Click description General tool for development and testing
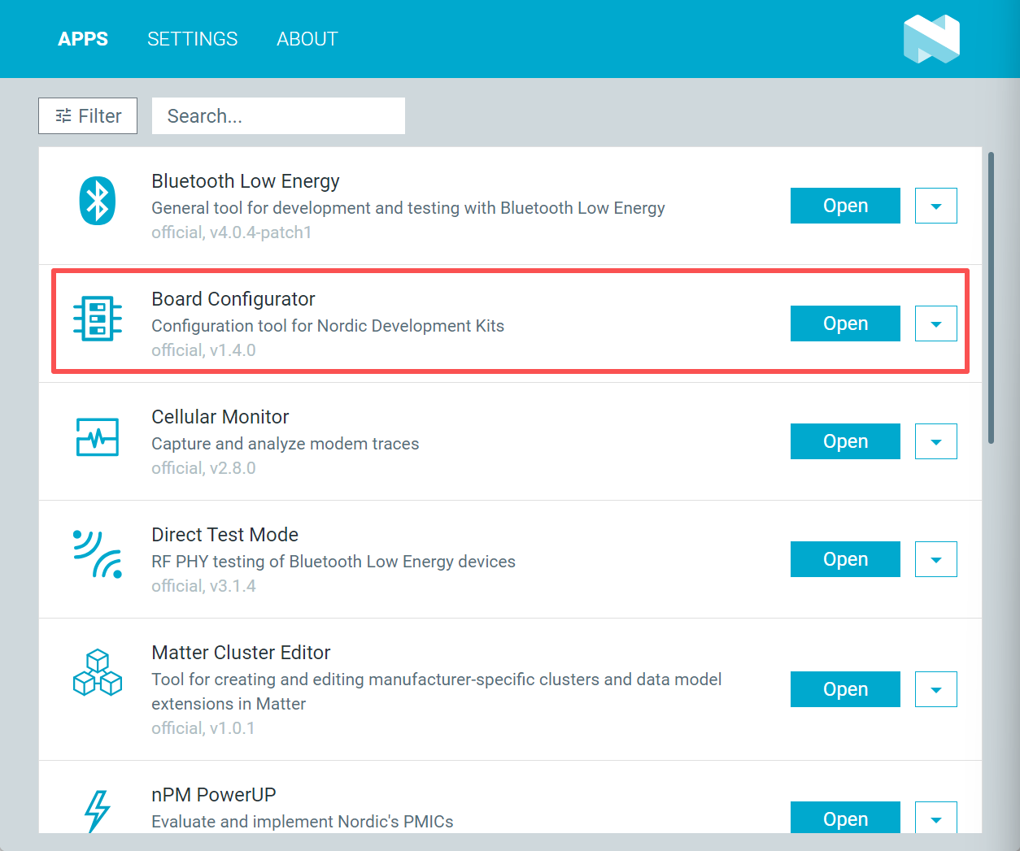This screenshot has height=851, width=1020. click(408, 208)
